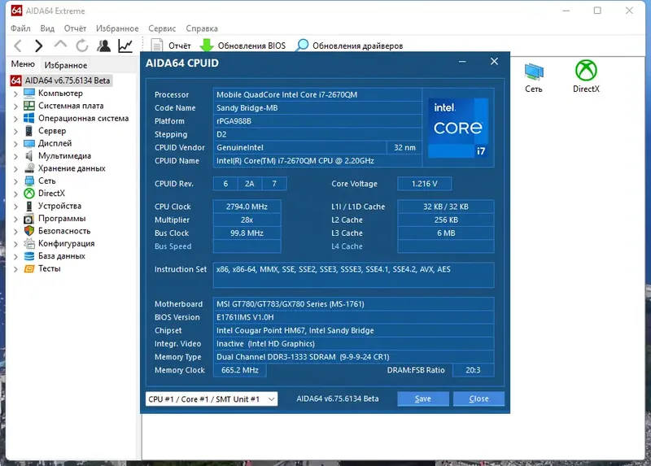Viewport: 651px width, 466px height.
Task: Select the Конфигурация tree item
Action: click(x=66, y=243)
